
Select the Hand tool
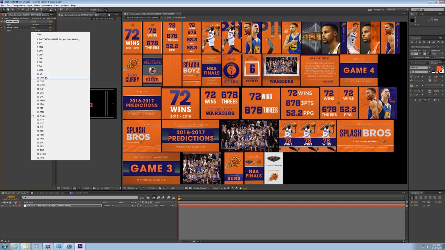pos(8,9)
